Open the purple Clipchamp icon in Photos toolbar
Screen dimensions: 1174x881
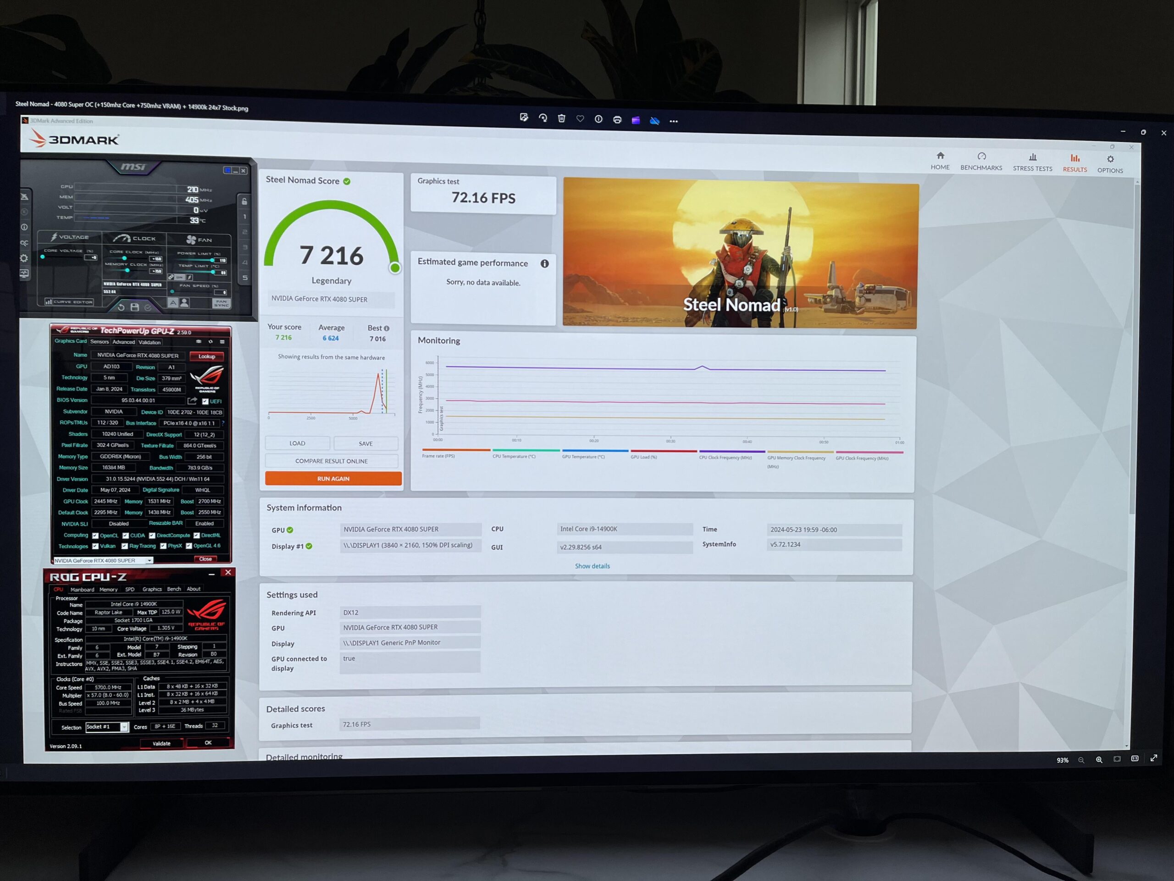pyautogui.click(x=636, y=120)
